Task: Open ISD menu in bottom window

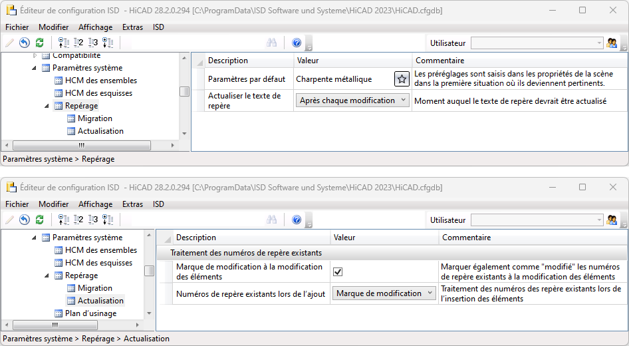Action: (x=158, y=204)
